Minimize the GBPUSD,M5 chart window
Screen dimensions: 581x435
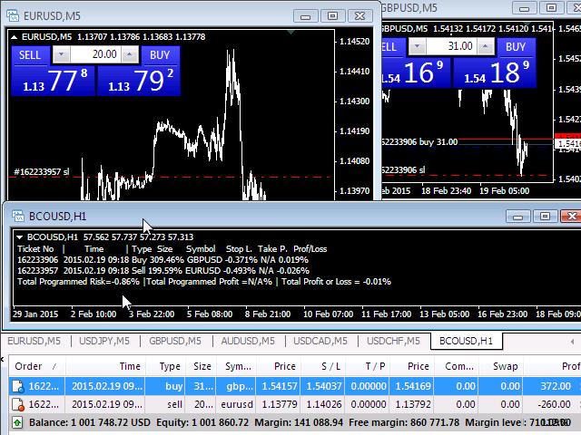point(524,8)
